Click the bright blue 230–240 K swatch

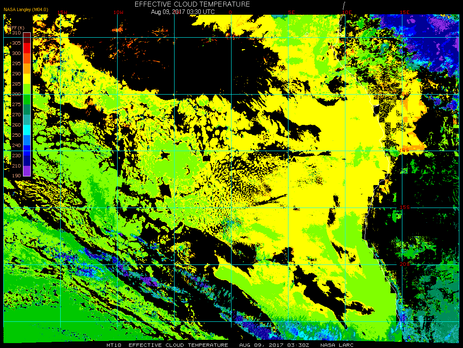click(27, 151)
